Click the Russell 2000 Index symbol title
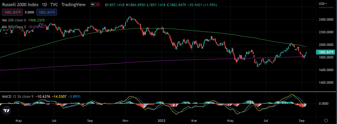 coord(21,4)
